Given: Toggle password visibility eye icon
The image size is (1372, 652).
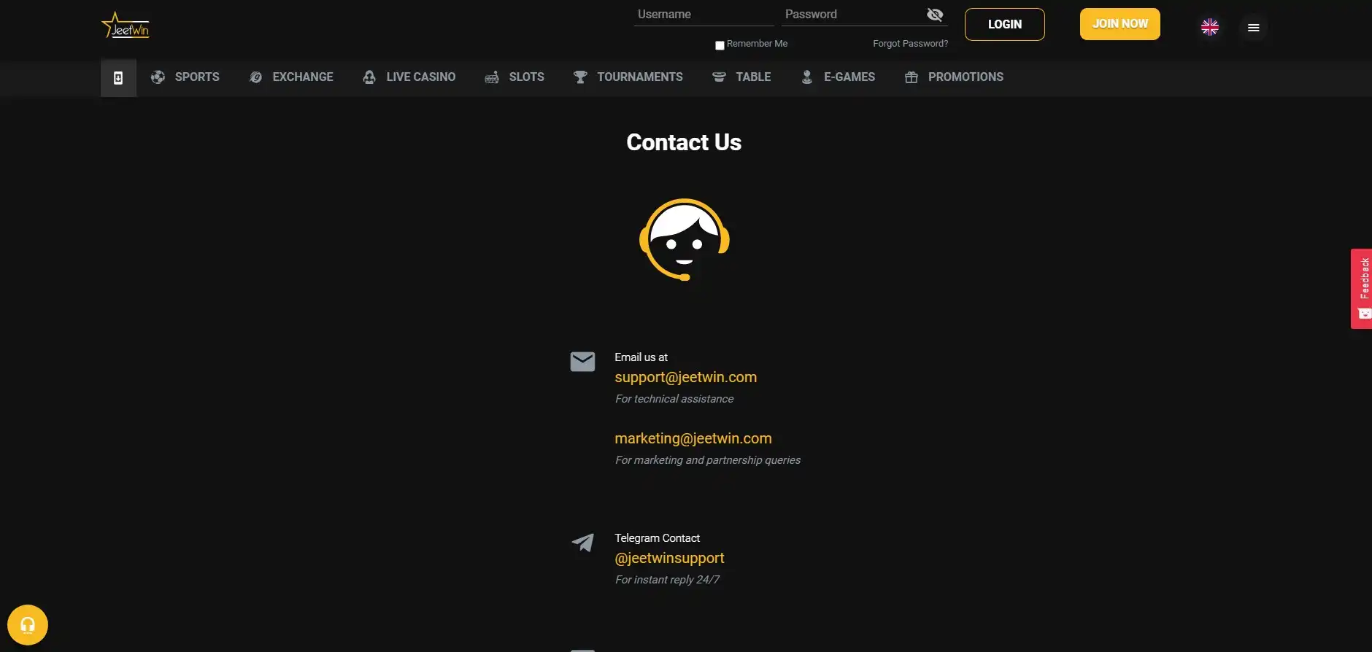Looking at the screenshot, I should click(x=934, y=15).
